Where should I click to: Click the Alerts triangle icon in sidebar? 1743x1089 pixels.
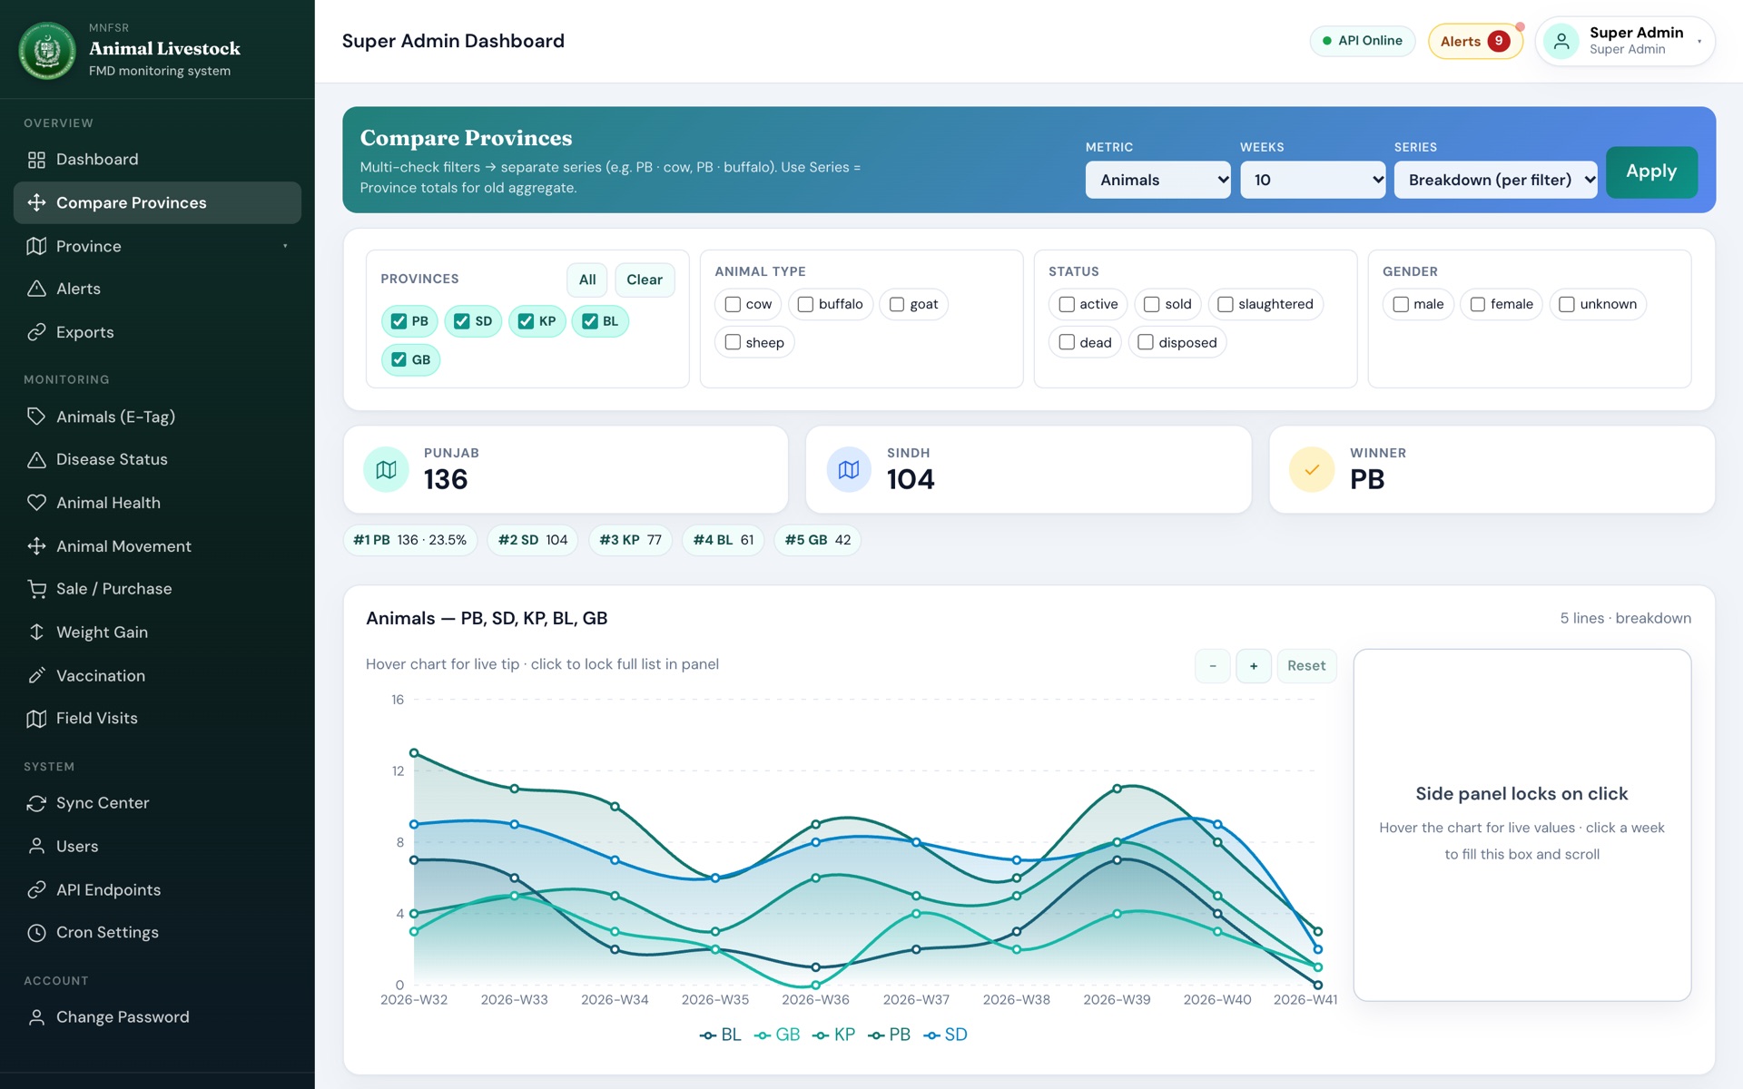pyautogui.click(x=36, y=289)
